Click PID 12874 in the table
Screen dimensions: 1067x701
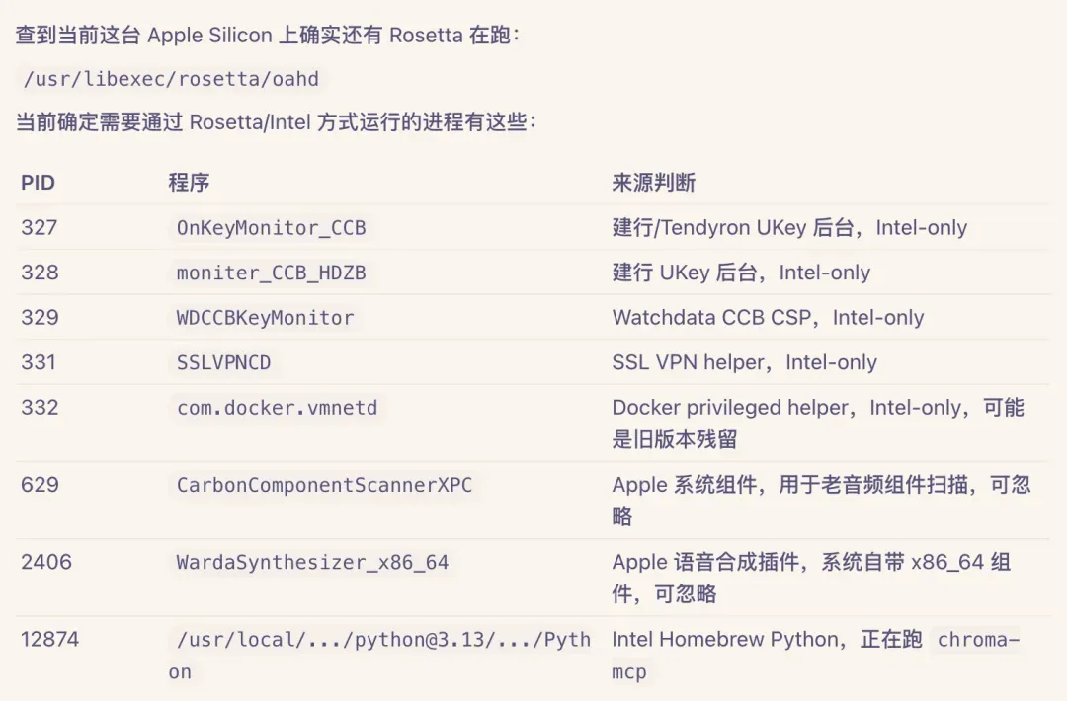(x=49, y=639)
